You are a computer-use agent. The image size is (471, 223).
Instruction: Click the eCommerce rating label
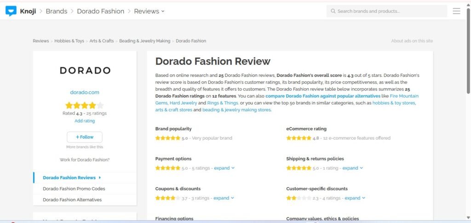coord(306,129)
